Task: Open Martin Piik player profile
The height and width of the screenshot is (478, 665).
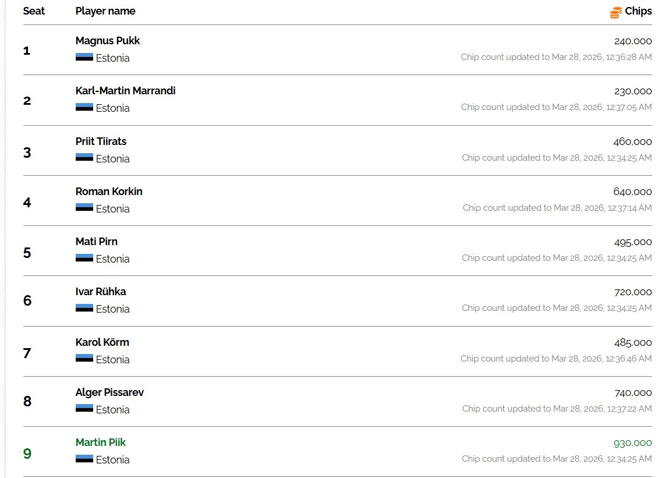Action: coord(101,442)
